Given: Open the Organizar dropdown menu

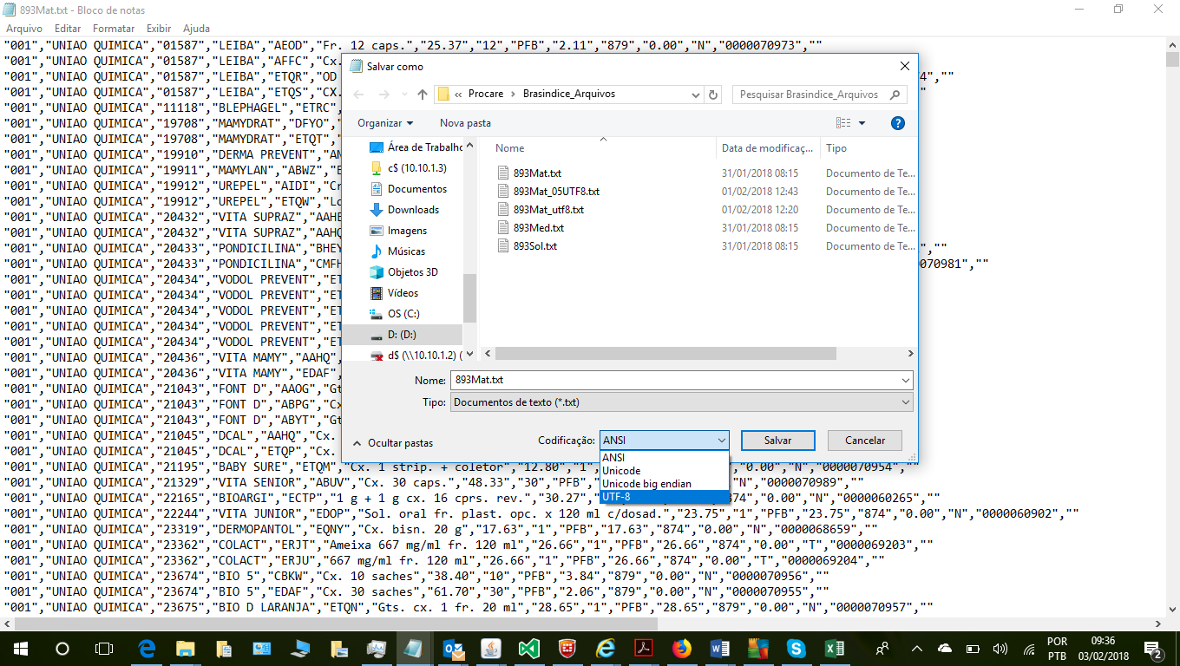Looking at the screenshot, I should point(385,123).
